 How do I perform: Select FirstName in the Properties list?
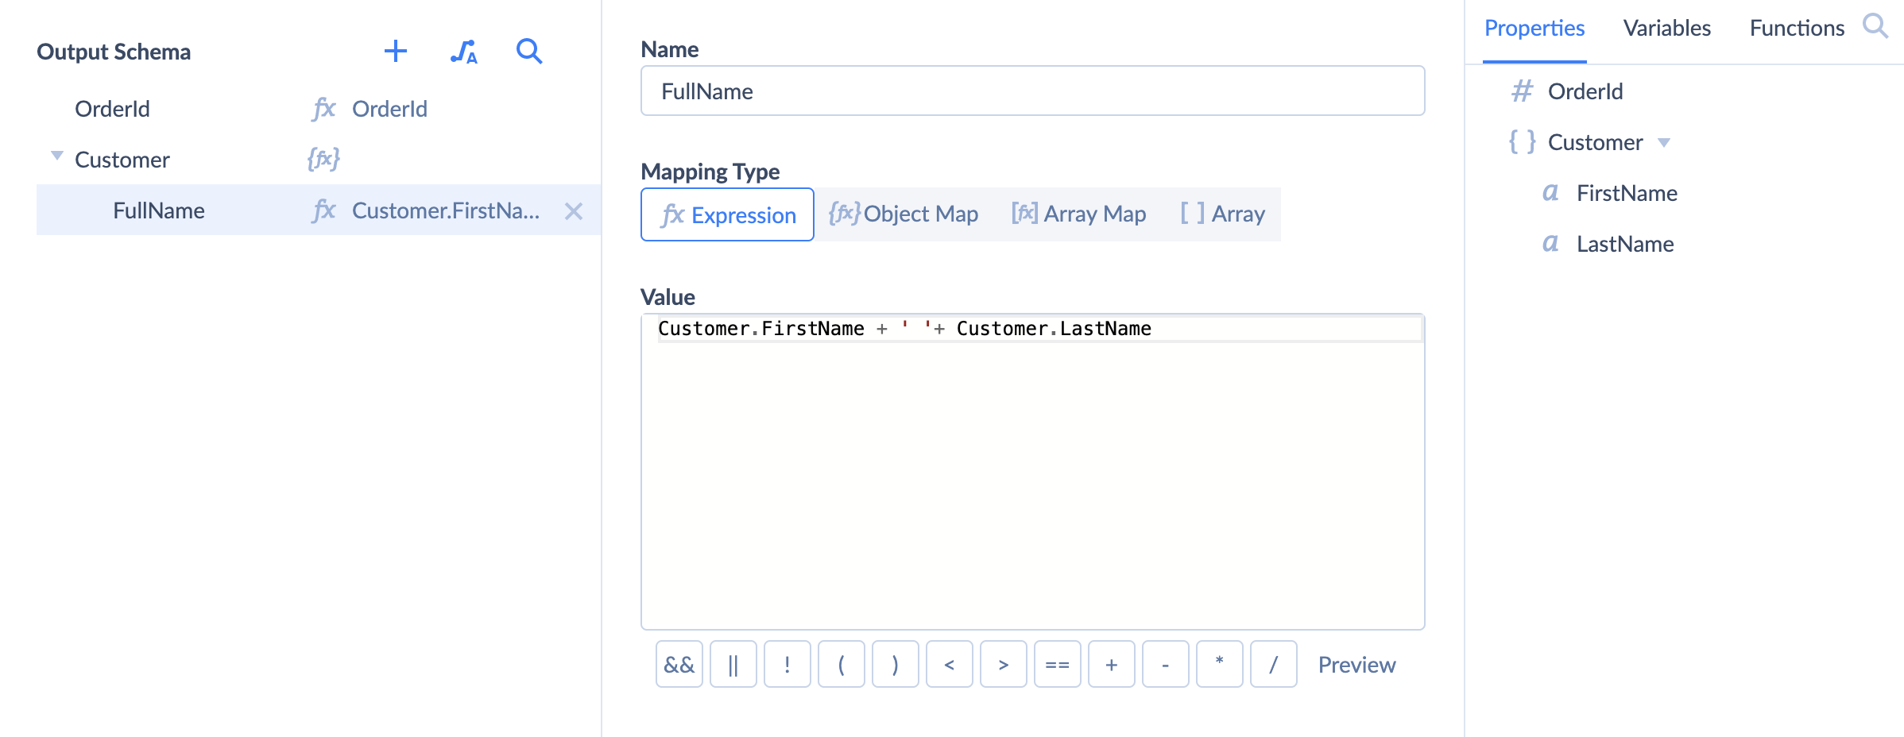pyautogui.click(x=1627, y=193)
